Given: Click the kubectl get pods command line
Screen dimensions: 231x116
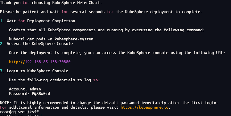Looking at the screenshot, I should coord(51,39).
